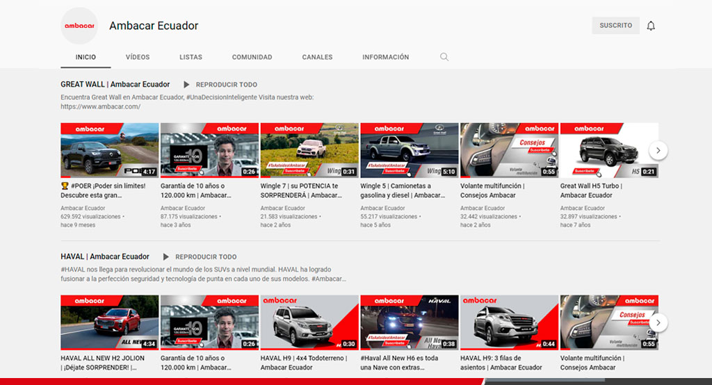
Task: Open the GREAT WALL | Ambacar Ecuador playlist title
Action: coord(115,85)
